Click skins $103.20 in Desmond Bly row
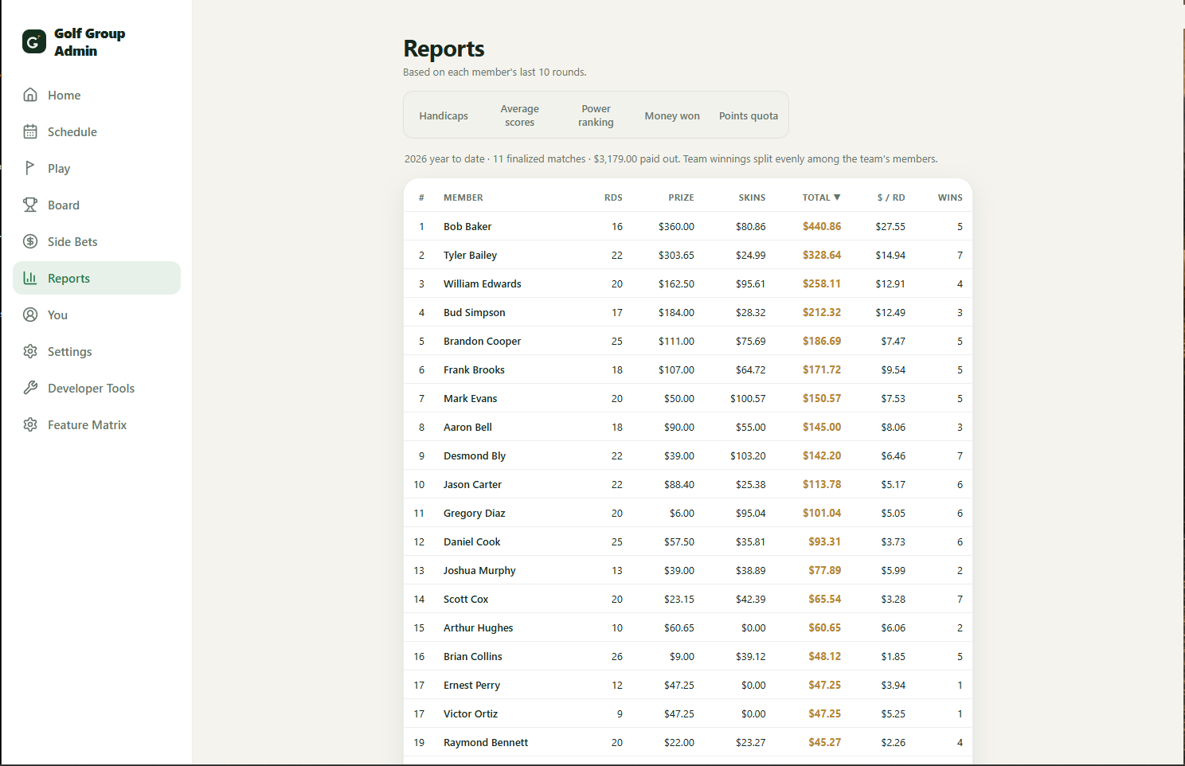Viewport: 1185px width, 766px height. pyautogui.click(x=748, y=455)
